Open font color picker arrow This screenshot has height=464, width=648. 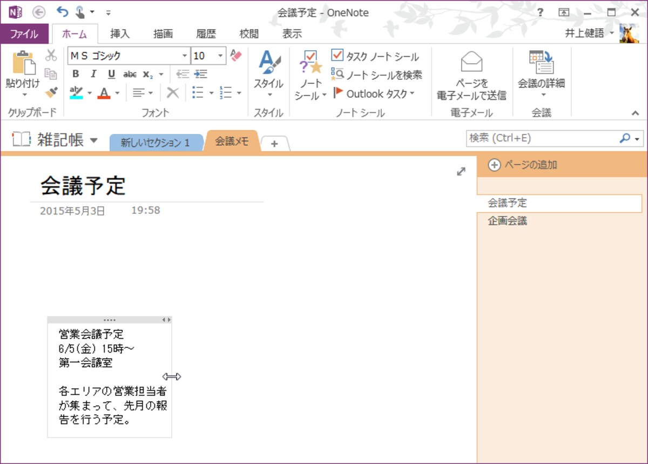(117, 93)
